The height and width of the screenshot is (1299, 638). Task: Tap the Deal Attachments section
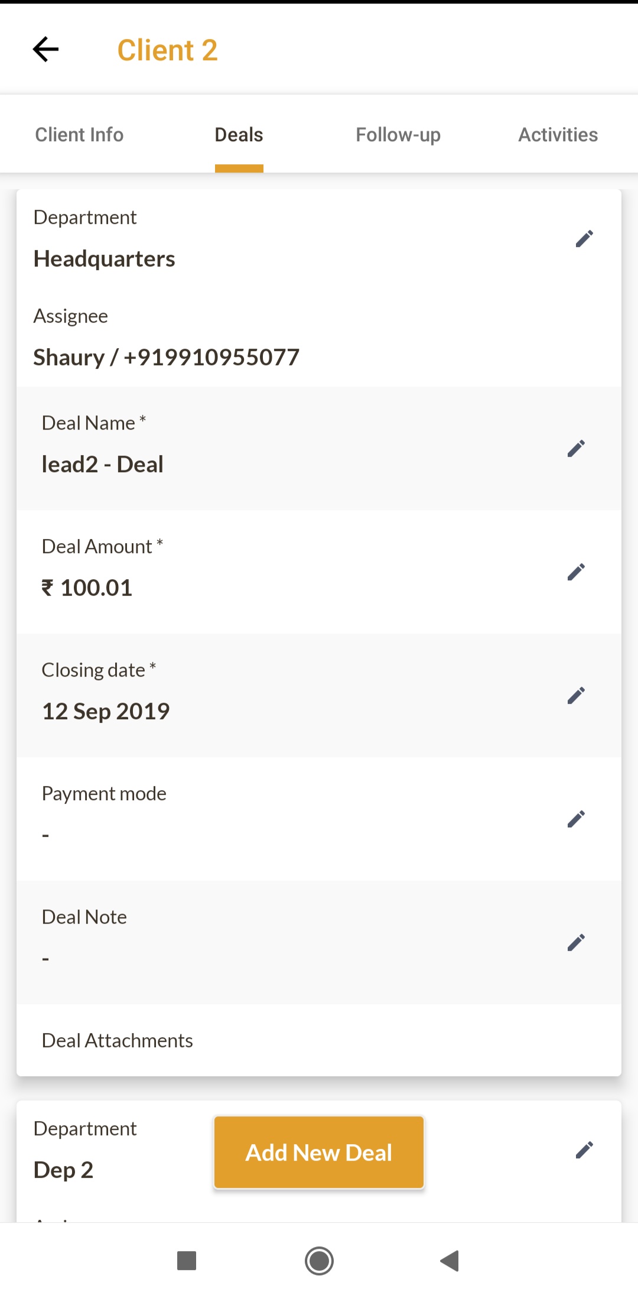coord(118,1041)
